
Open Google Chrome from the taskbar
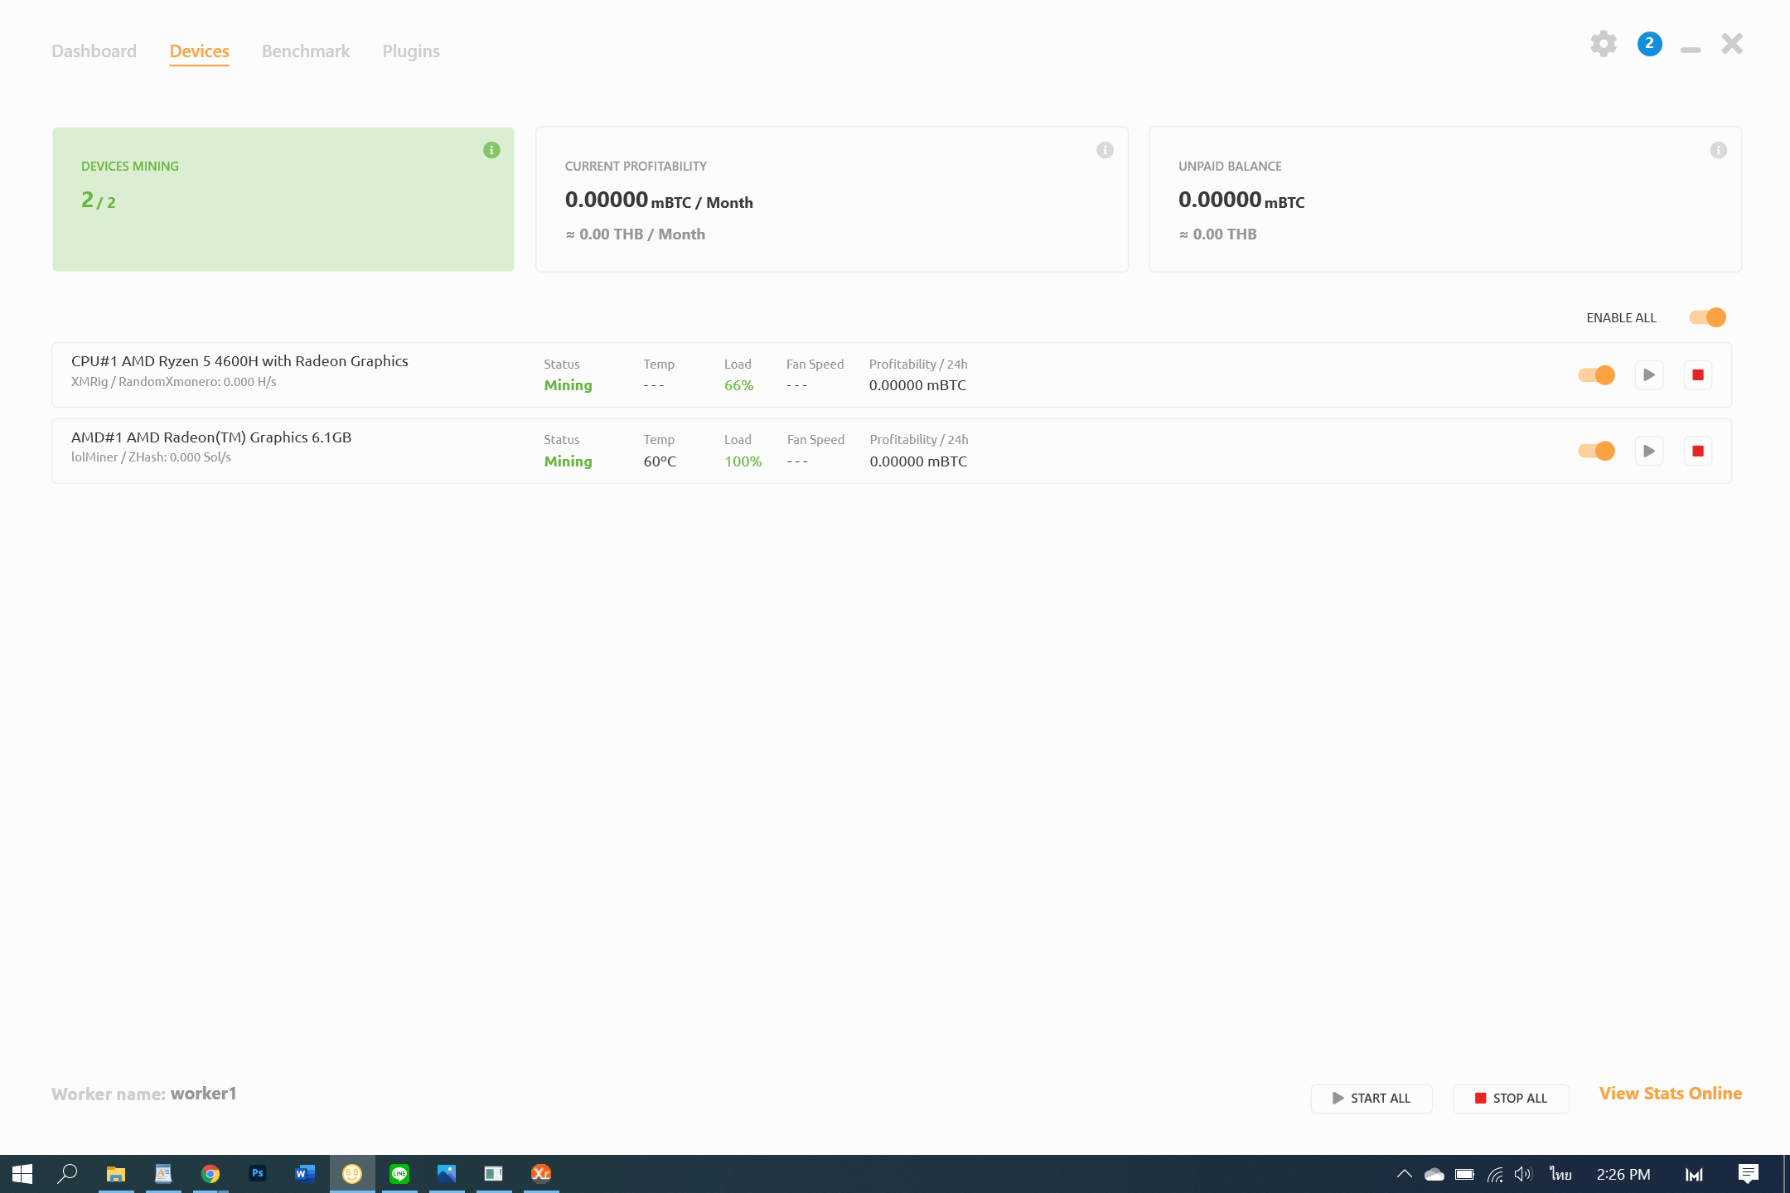[210, 1174]
